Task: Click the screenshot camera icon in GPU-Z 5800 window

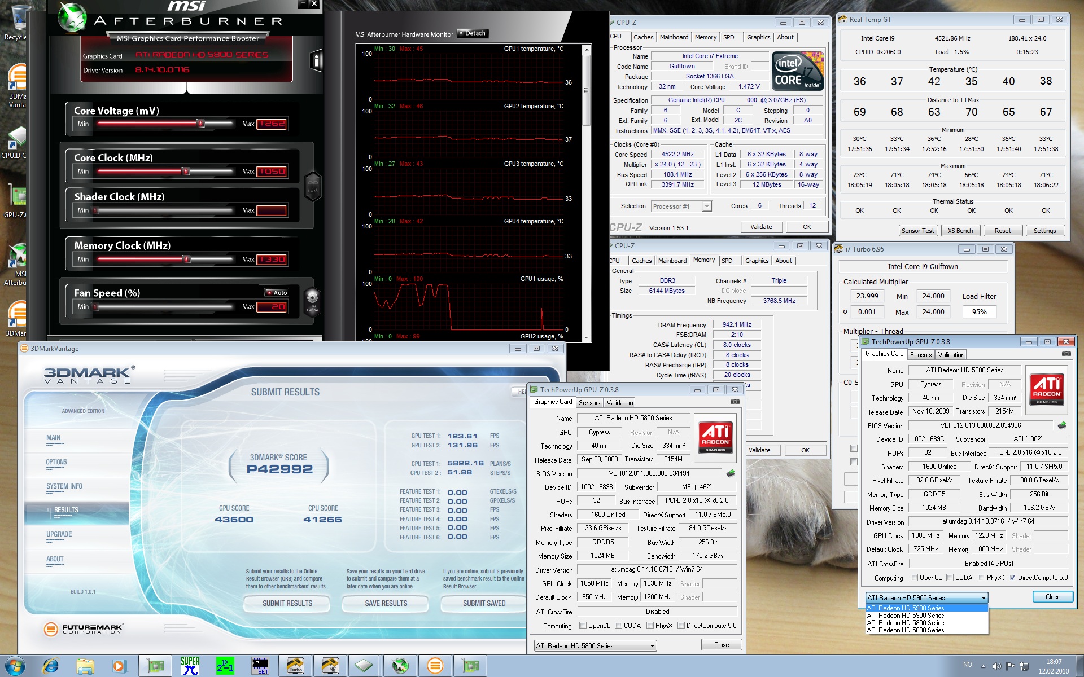Action: 735,402
